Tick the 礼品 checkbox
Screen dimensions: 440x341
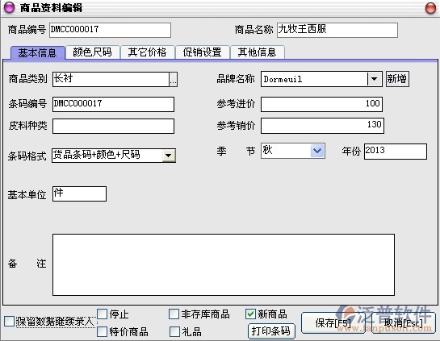click(x=174, y=331)
